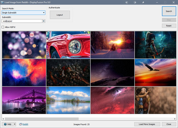178x128 pixels.
Task: Click the second DisplayFusion title bar icon
Action: [135, 3]
